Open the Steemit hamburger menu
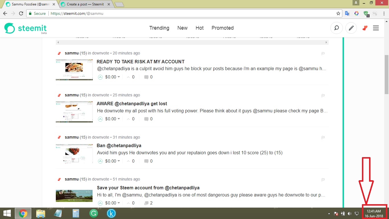This screenshot has height=219, width=389. [376, 28]
